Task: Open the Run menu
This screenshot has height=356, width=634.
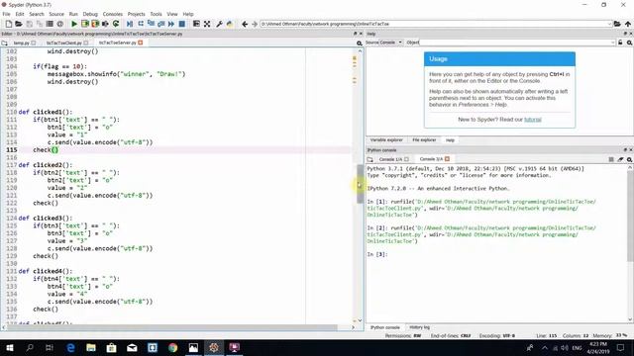Action: 73,14
